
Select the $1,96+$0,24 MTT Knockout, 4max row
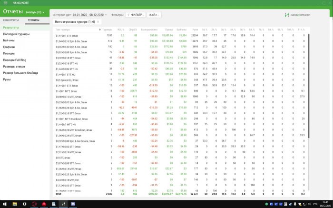click(180, 130)
